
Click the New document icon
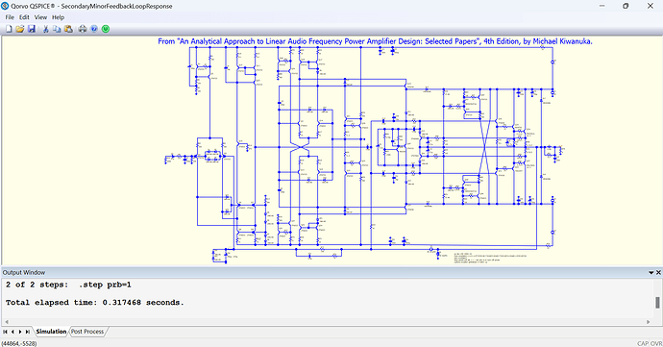tap(9, 29)
